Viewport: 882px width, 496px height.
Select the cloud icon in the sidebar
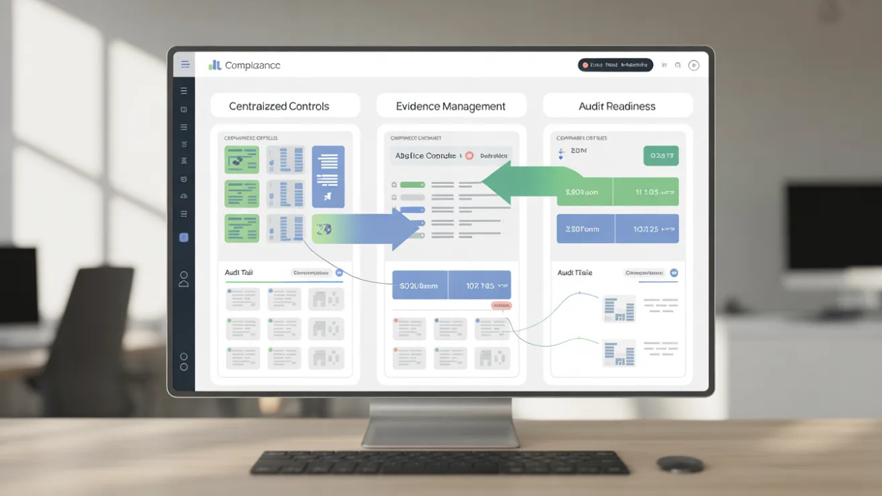click(183, 196)
